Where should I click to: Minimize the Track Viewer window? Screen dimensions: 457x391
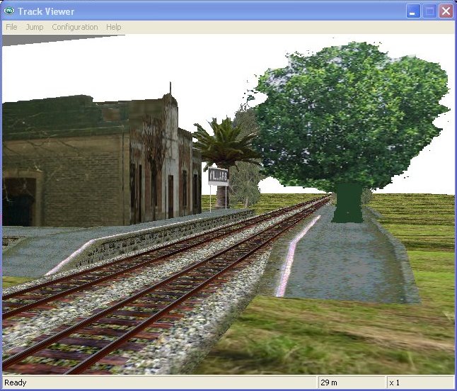413,11
